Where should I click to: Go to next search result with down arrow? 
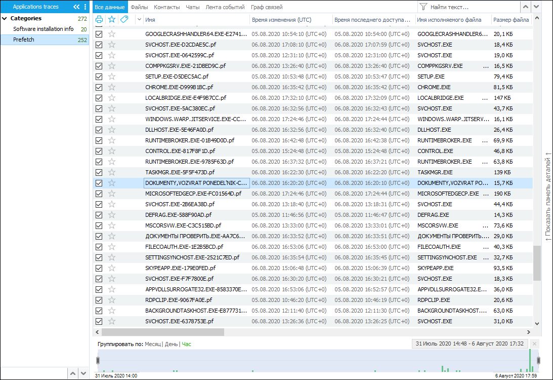coord(536,7)
